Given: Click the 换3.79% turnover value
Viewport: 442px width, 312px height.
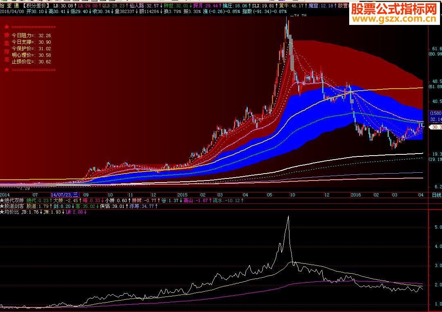Looking at the screenshot, I should 173,11.
